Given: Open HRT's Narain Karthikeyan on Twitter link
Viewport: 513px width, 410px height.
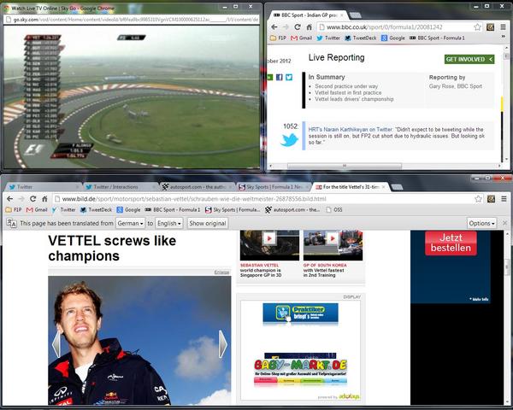Looking at the screenshot, I should click(x=350, y=130).
